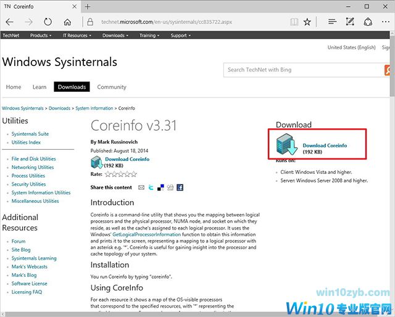Switch to the Learn tab
The height and width of the screenshot is (317, 395).
coord(39,87)
